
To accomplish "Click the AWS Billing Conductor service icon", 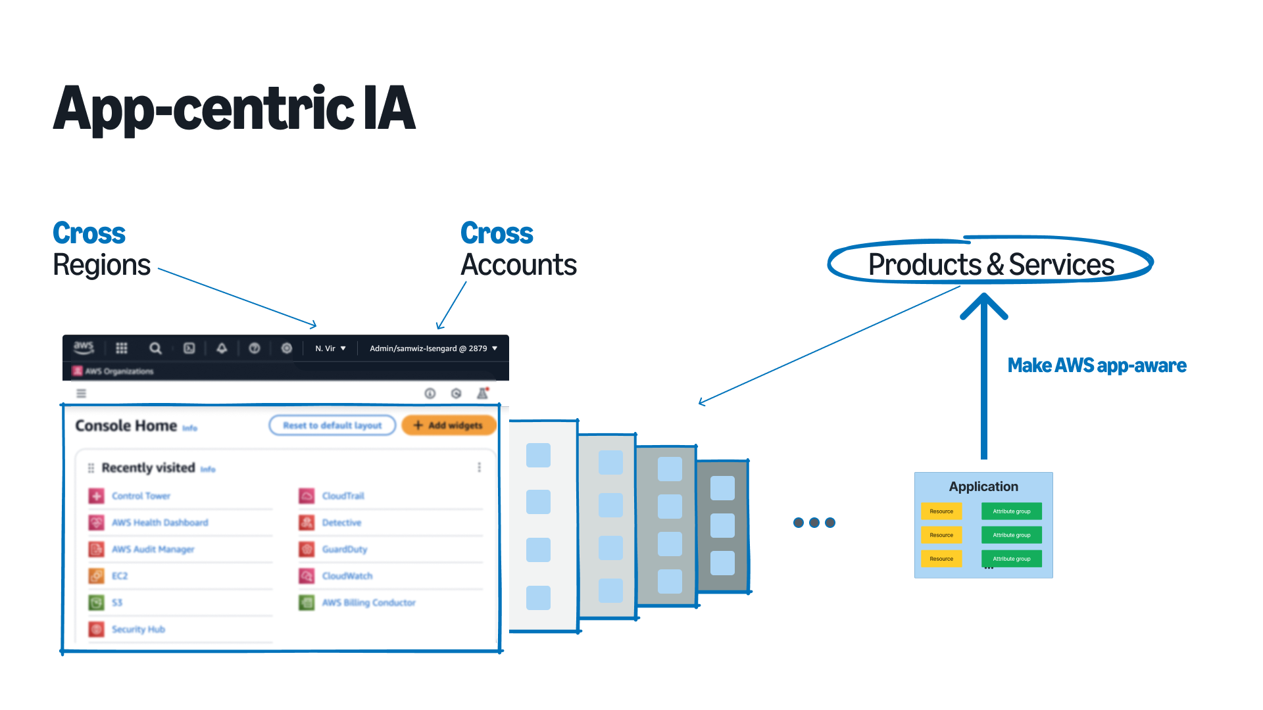I will tap(307, 602).
